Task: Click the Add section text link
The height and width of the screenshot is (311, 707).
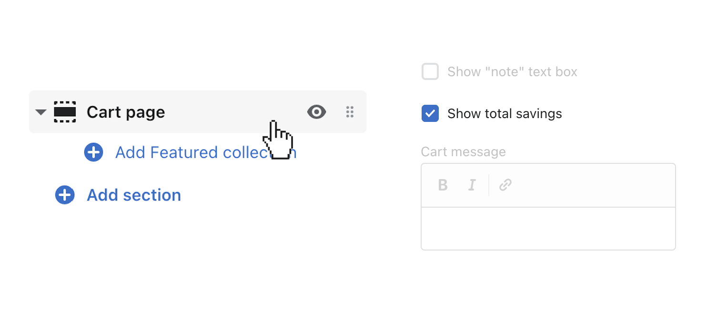Action: click(x=134, y=195)
